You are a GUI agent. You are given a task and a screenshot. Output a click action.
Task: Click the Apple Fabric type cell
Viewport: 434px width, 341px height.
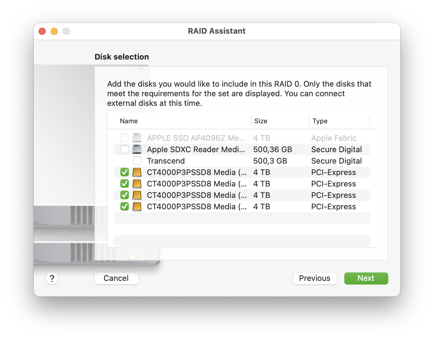point(334,138)
